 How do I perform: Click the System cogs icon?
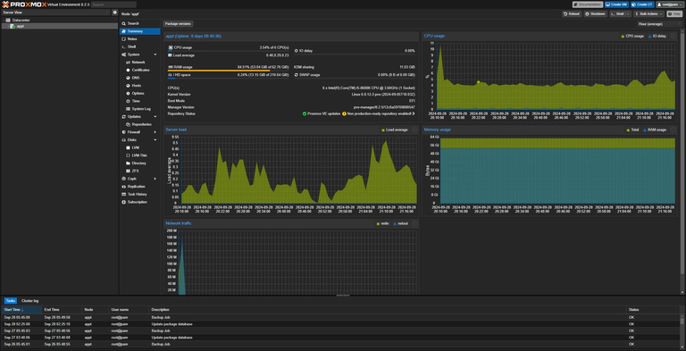124,54
